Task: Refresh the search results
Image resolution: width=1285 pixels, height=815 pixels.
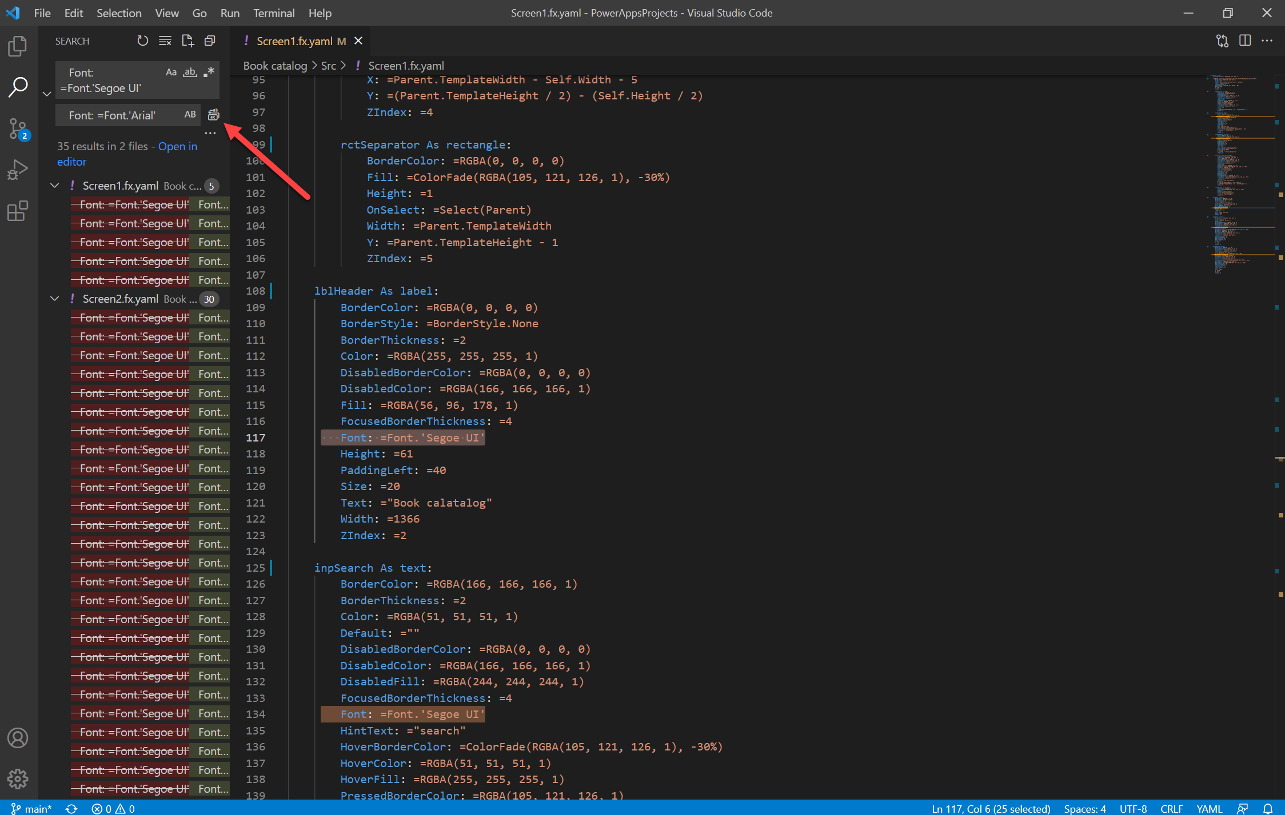Action: pyautogui.click(x=142, y=41)
